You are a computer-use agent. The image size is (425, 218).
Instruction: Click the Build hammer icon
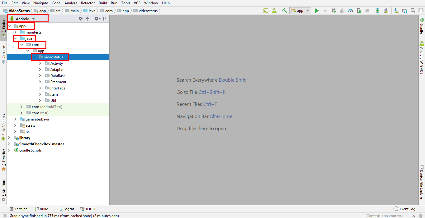284,11
